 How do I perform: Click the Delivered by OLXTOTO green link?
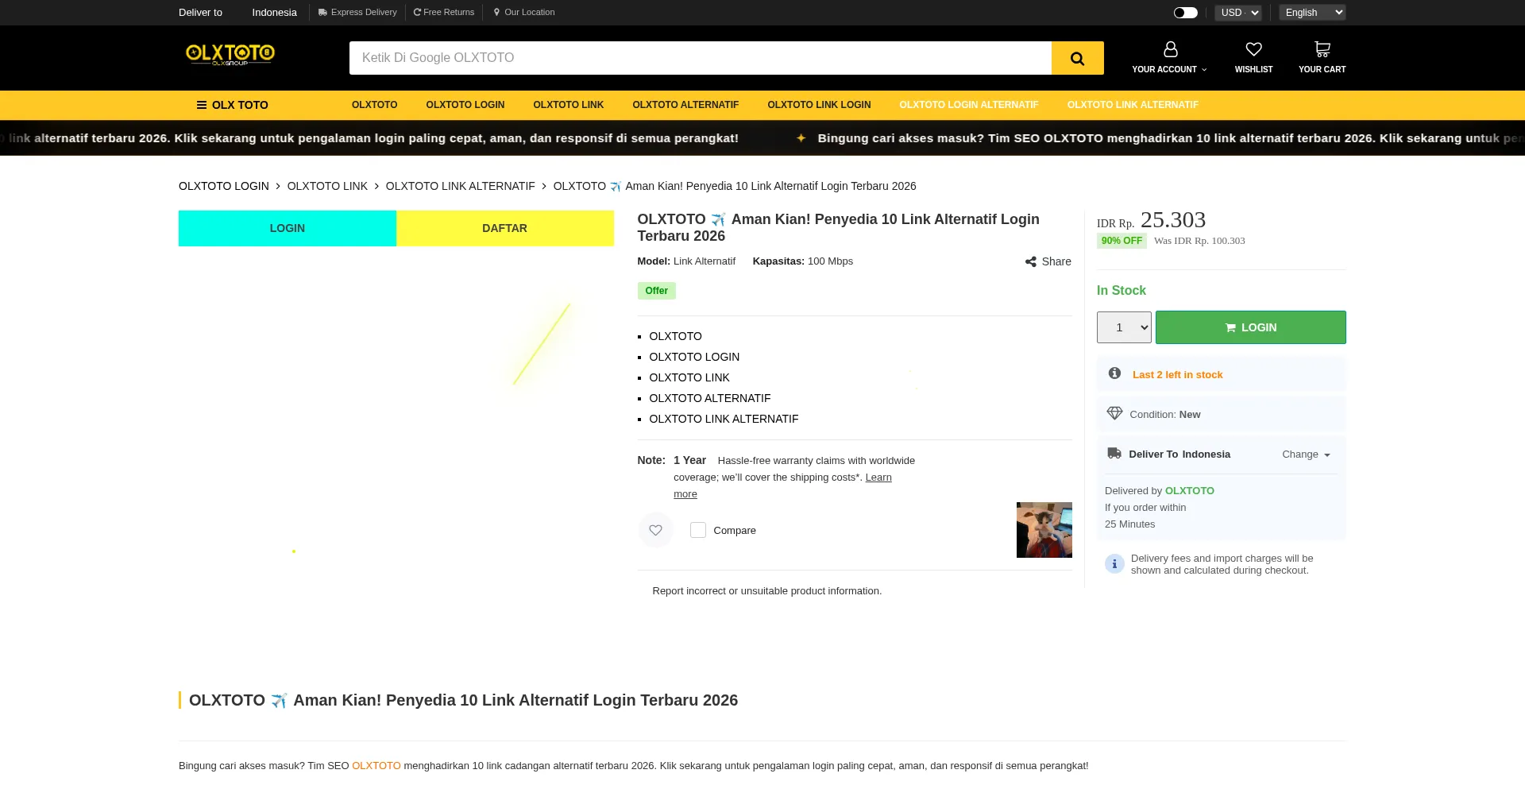(x=1190, y=491)
